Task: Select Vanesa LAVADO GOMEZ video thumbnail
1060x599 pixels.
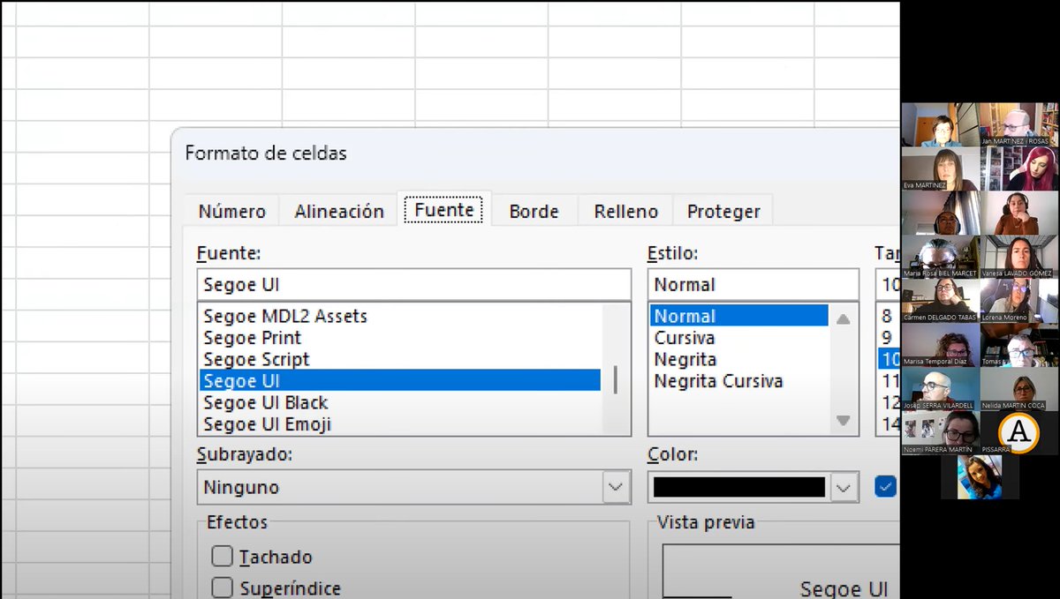Action: coord(1018,257)
